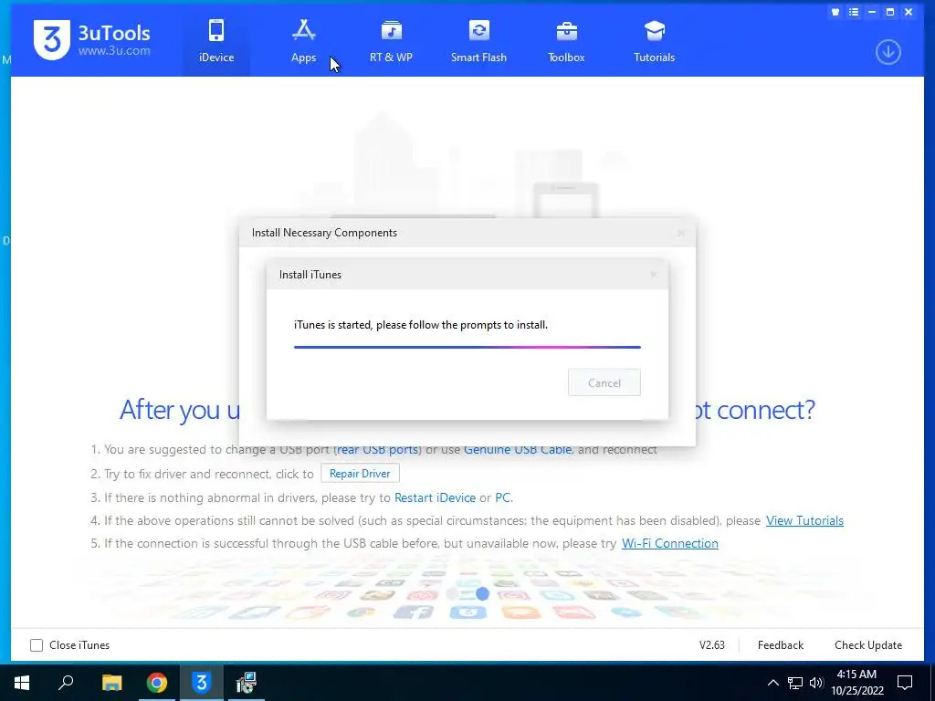Open Windows taskbar search

(66, 683)
